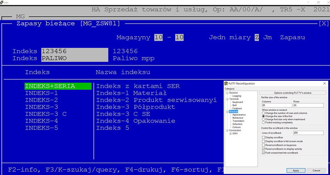Click the Rows input field

[x=308, y=105]
